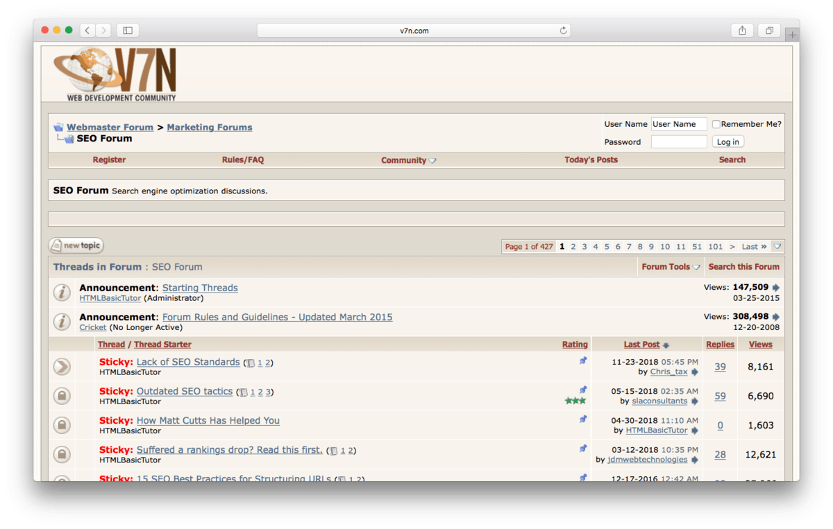Viewport: 833px width, 529px height.
Task: Open the page jump dropdown beside pagination
Action: [x=777, y=246]
